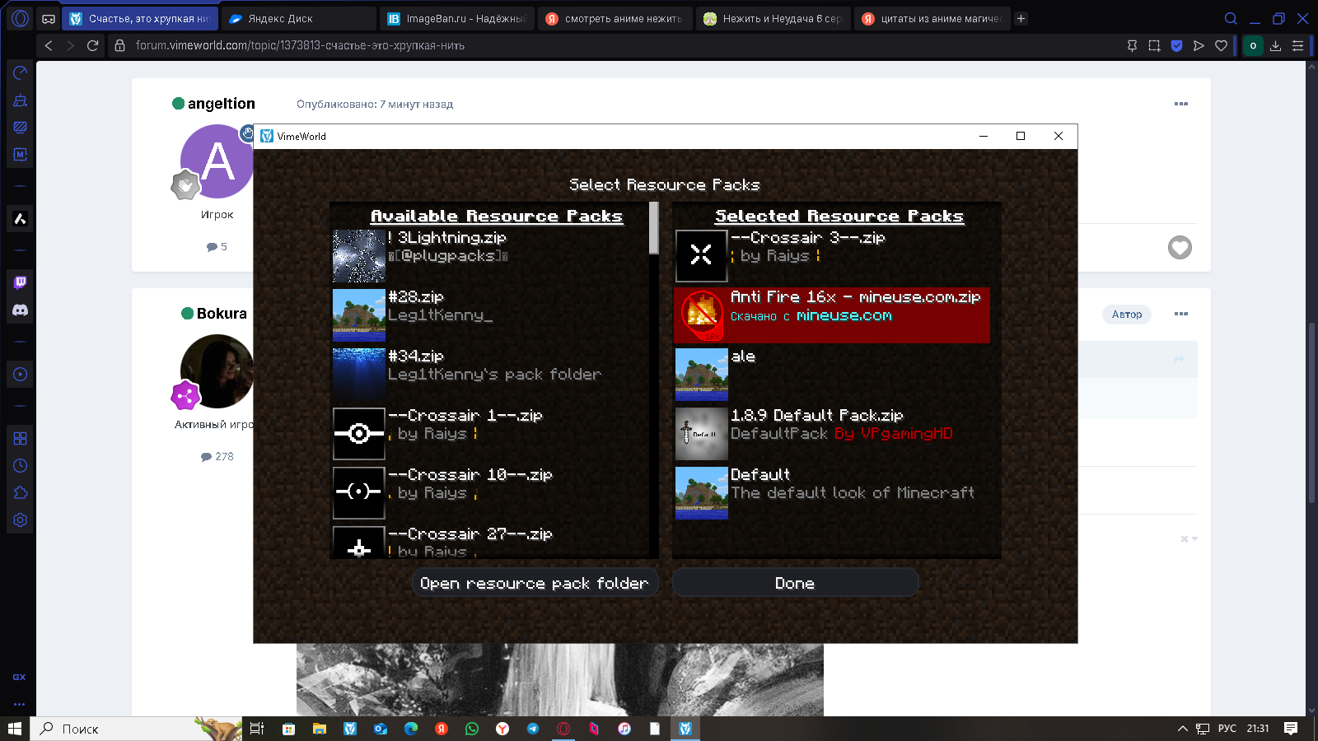This screenshot has height=741, width=1318.
Task: Switch to цитаты из аниме tab
Action: coord(933,18)
